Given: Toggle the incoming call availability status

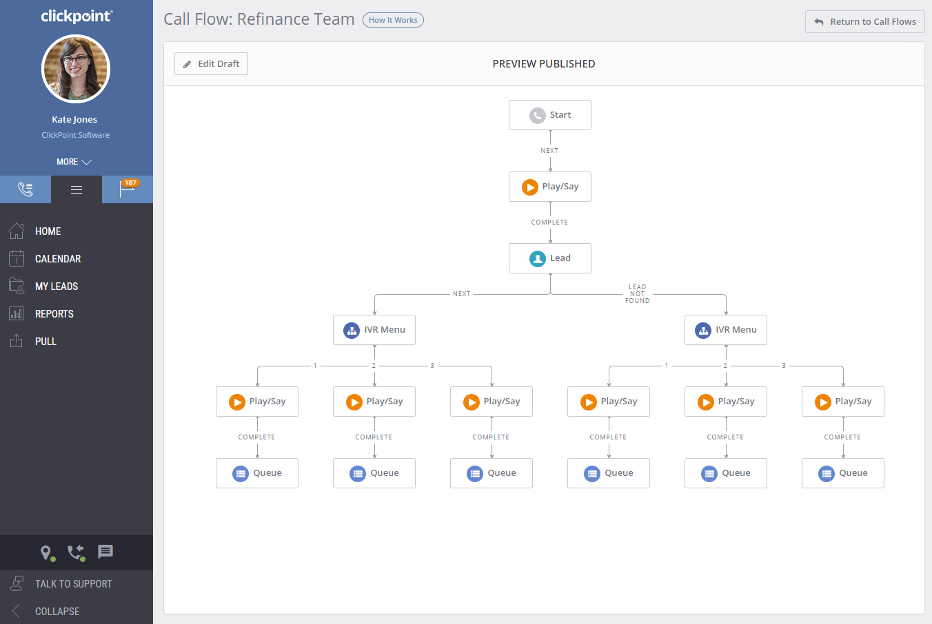Looking at the screenshot, I should pos(76,552).
